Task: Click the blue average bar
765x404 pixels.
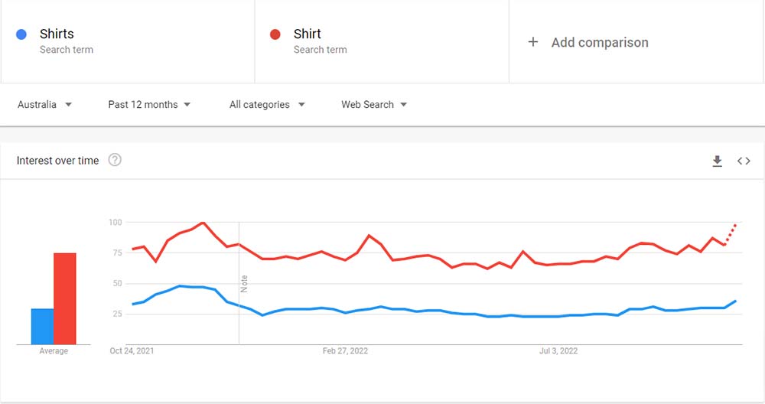Action: point(42,327)
